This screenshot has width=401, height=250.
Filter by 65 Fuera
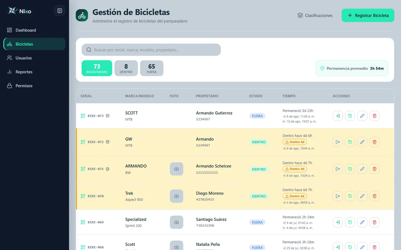pyautogui.click(x=151, y=68)
